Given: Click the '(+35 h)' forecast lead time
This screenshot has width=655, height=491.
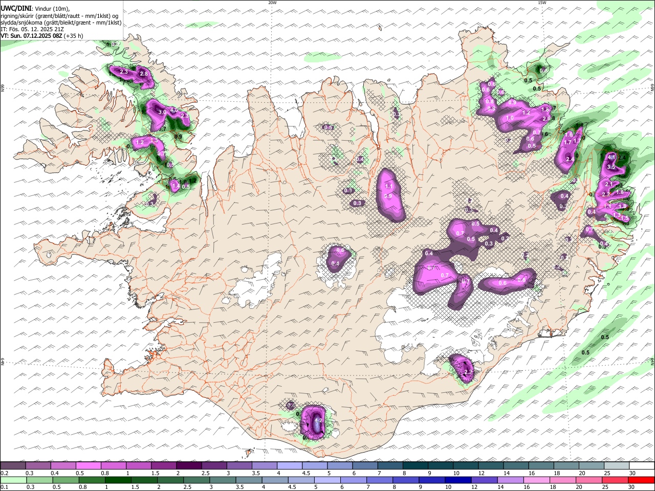Looking at the screenshot, I should [x=74, y=36].
